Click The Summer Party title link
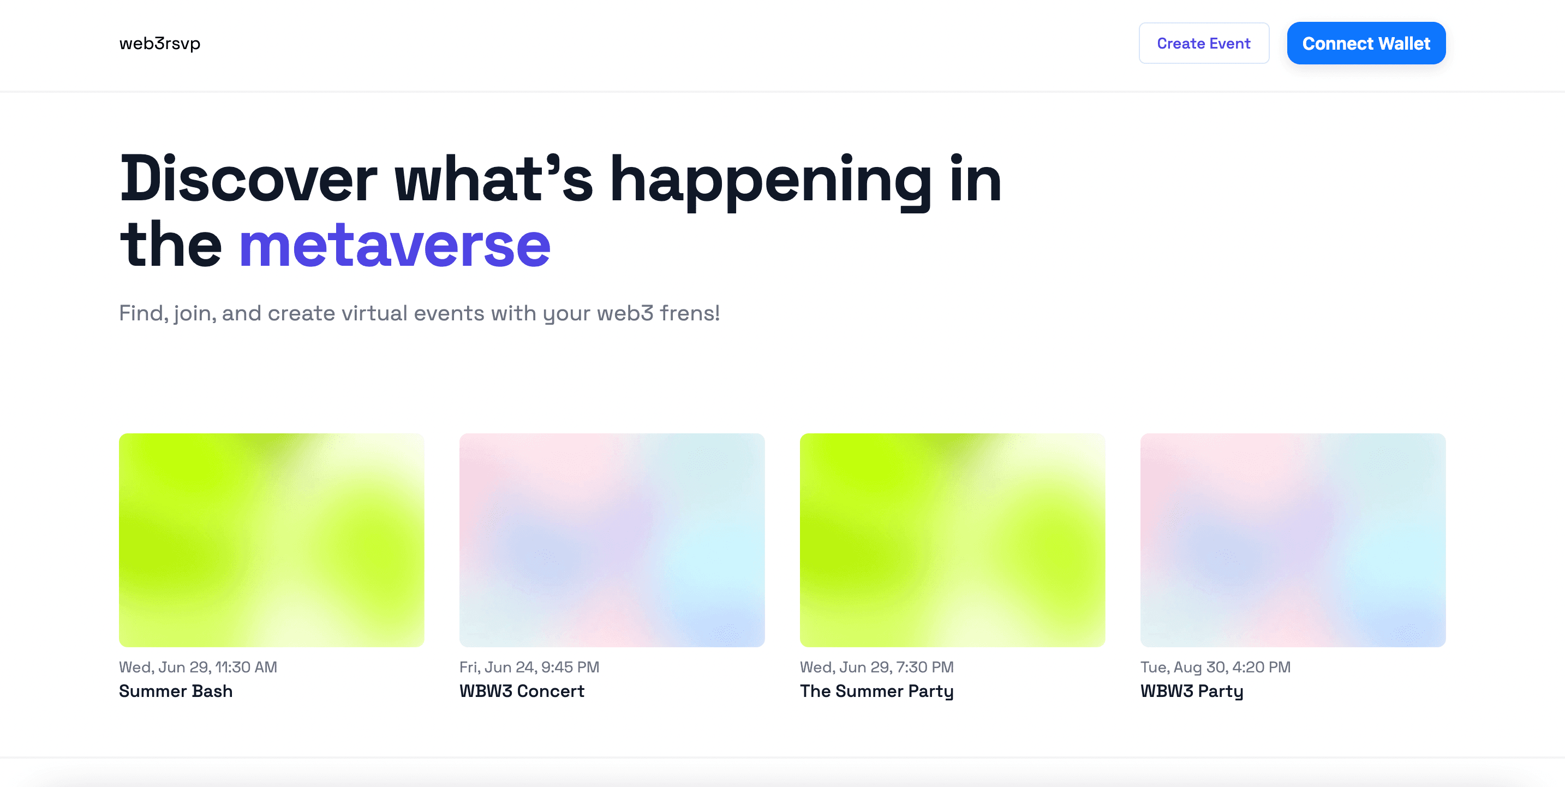1565x787 pixels. (877, 691)
